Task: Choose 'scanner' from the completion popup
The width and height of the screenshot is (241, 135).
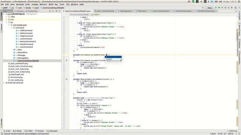Action: coord(113,59)
